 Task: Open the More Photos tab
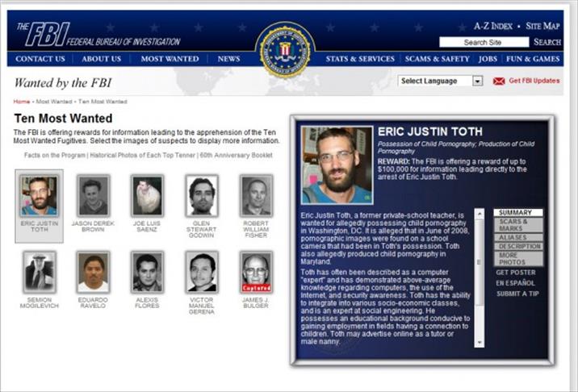(518, 259)
